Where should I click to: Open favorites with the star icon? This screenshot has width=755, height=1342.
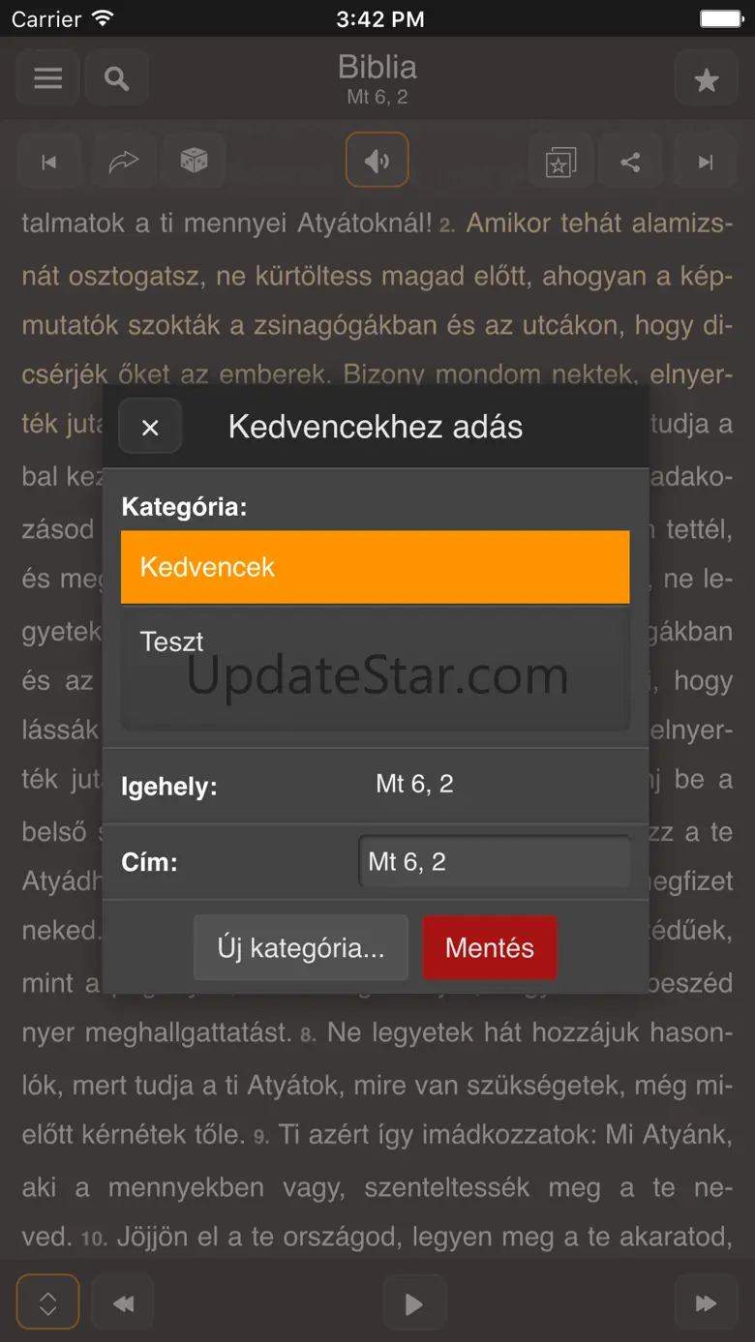pos(707,79)
